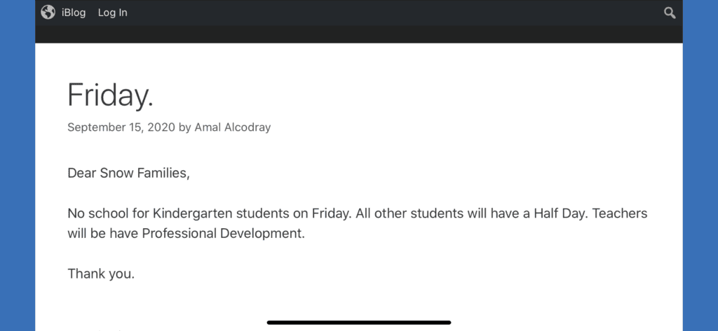Click "All other students" sentence text
Screen dimensions: 718x331
pos(409,213)
